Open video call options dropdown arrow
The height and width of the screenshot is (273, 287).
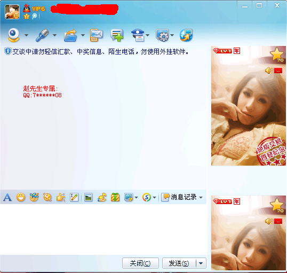click(26, 35)
